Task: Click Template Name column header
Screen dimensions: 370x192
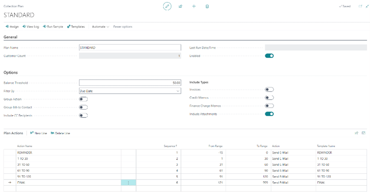Action: [326, 146]
